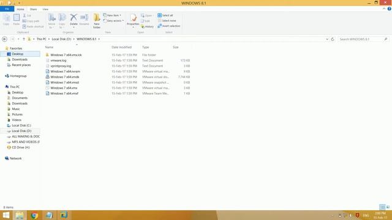Open the Windows Start button
392x220 pixels.
tap(6, 215)
